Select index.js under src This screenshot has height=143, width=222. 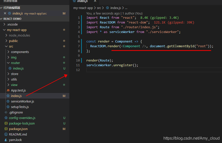[16, 96]
